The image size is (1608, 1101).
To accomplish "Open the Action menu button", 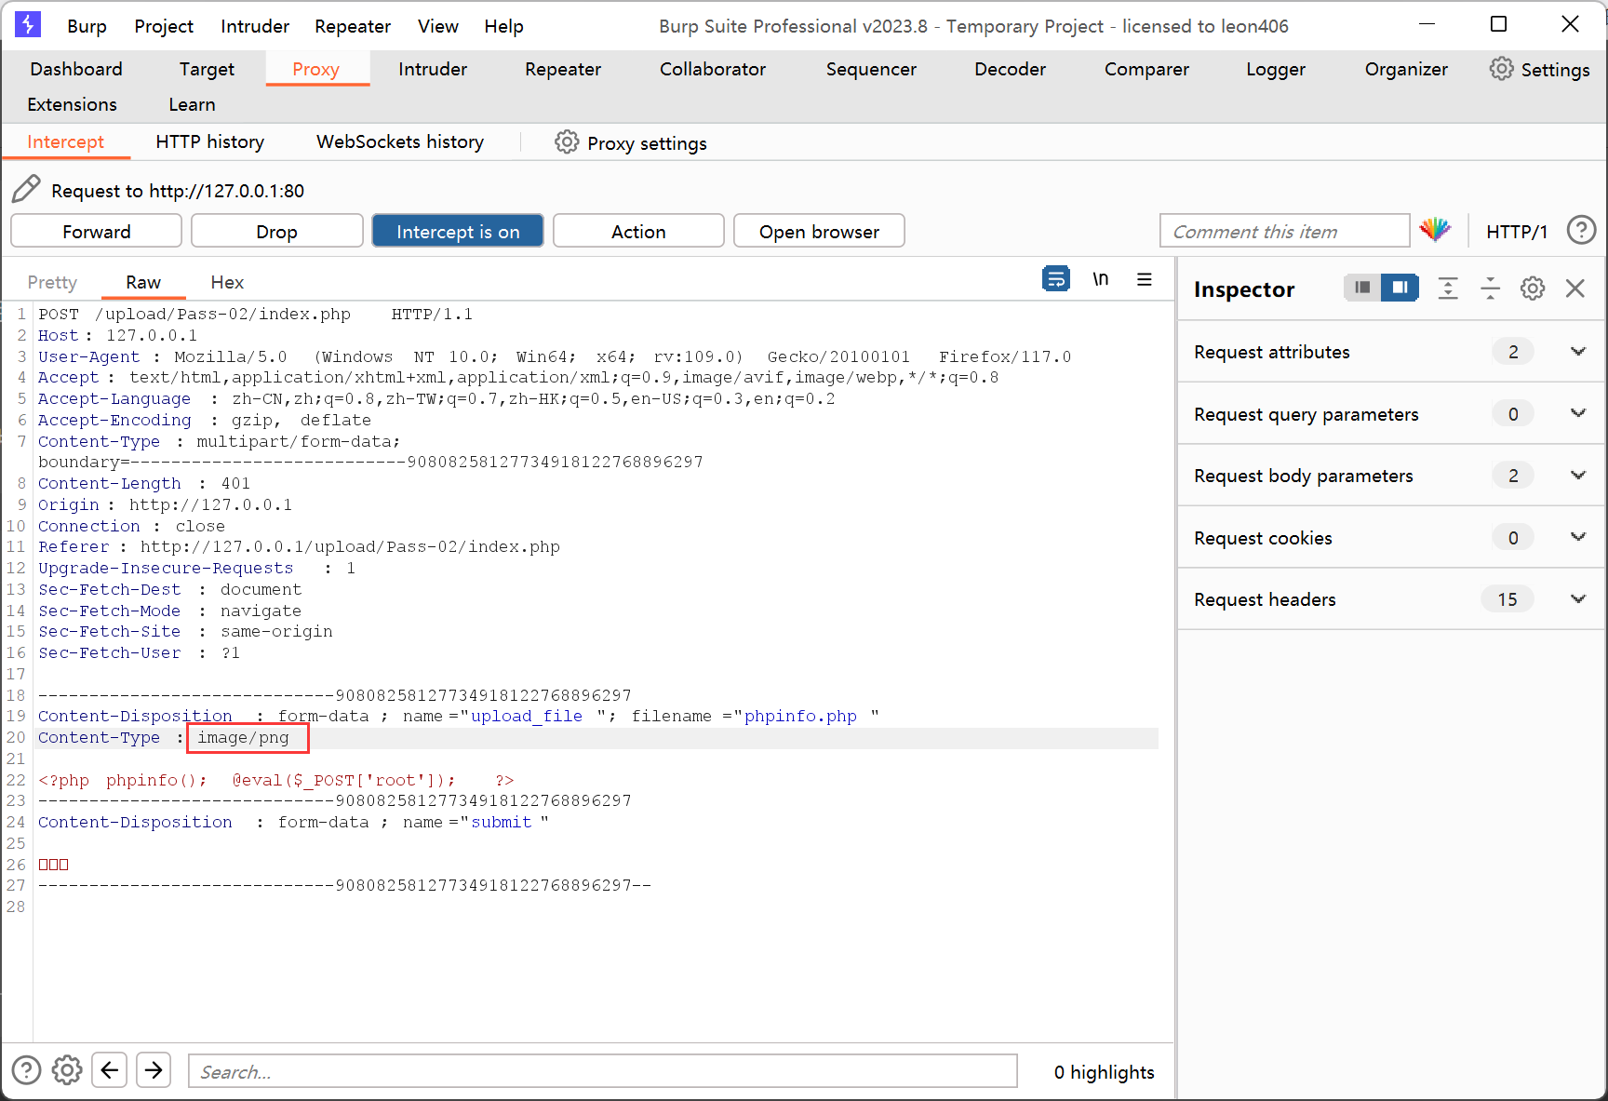I will click(638, 231).
